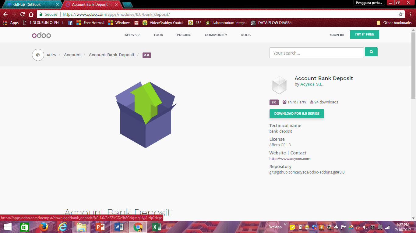Image resolution: width=416 pixels, height=233 pixels.
Task: Click the TRY IT FREE button
Action: pos(365,35)
